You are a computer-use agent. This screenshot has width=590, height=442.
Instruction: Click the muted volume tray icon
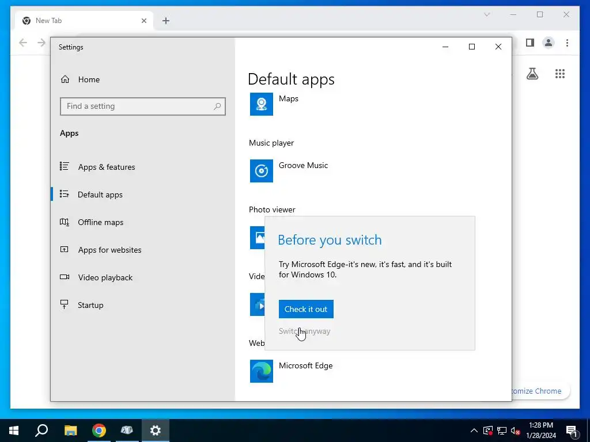(515, 430)
